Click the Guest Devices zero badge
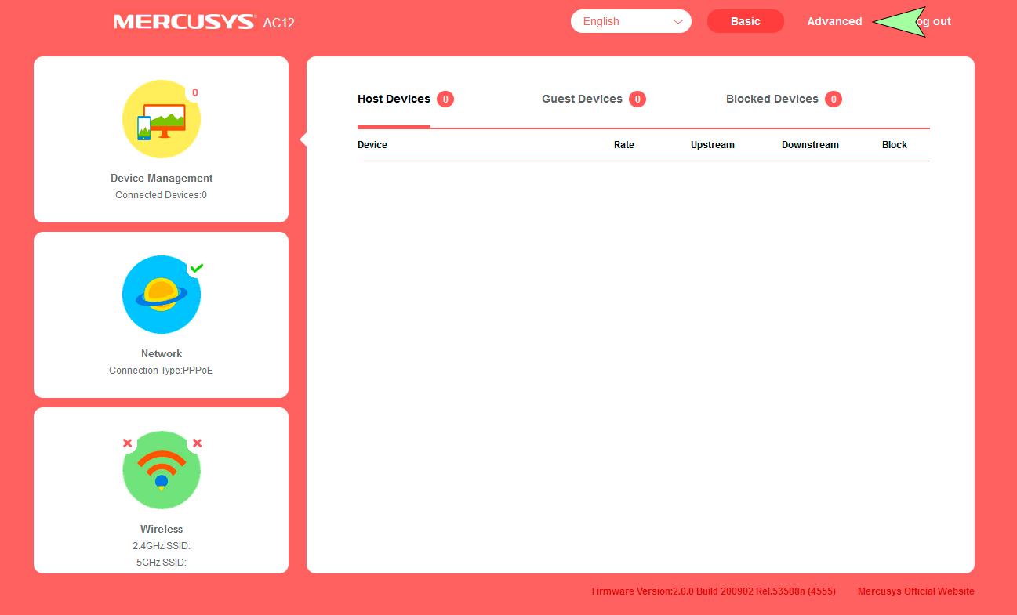This screenshot has width=1017, height=615. [x=637, y=99]
